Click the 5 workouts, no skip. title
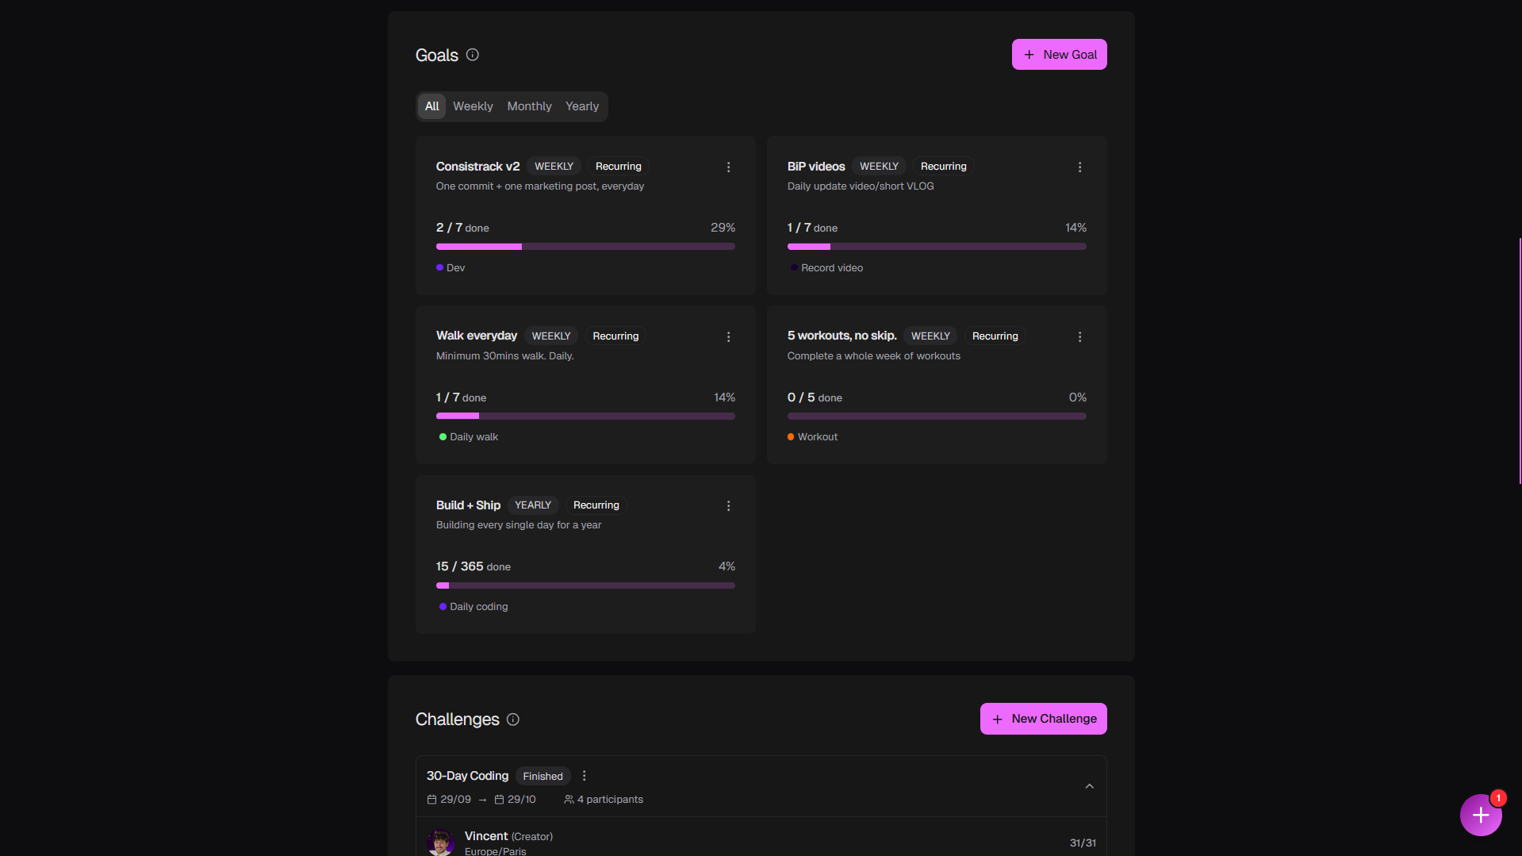1522x856 pixels. [x=842, y=336]
